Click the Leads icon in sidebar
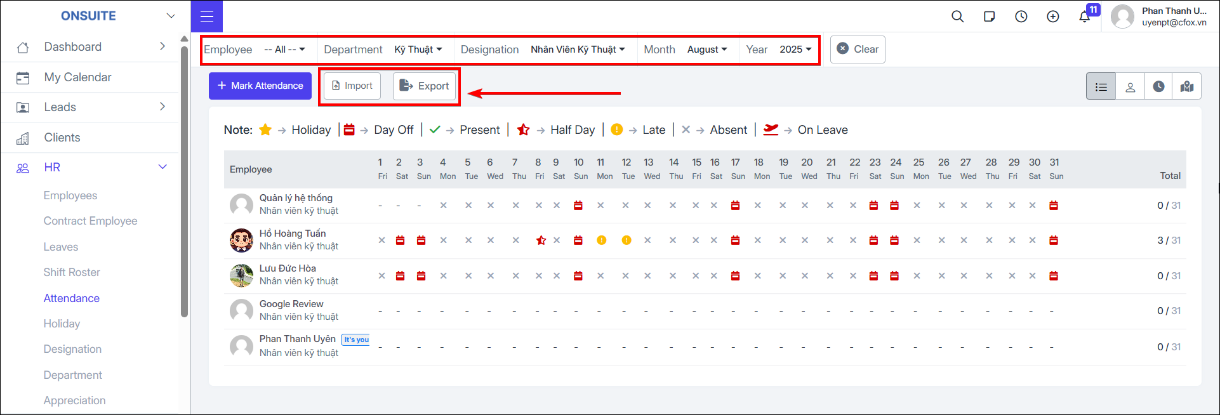This screenshot has height=415, width=1220. point(23,107)
